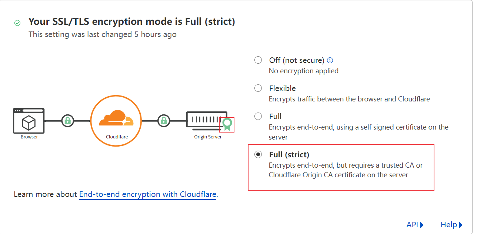Click the Off (not secure) label text
The image size is (477, 238).
pyautogui.click(x=296, y=60)
